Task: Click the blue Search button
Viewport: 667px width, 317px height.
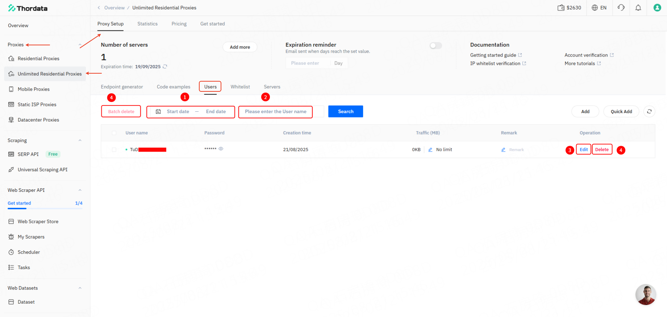Action: pos(346,111)
